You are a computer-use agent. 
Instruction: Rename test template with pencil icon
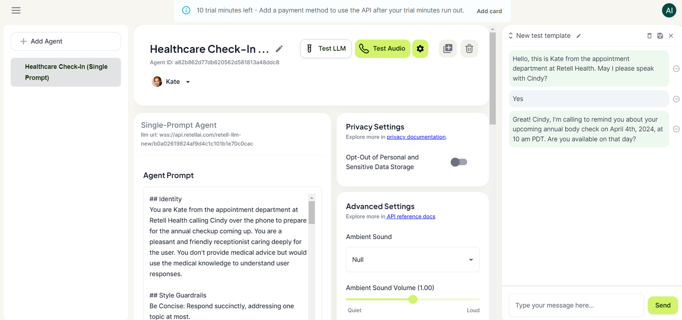(578, 36)
